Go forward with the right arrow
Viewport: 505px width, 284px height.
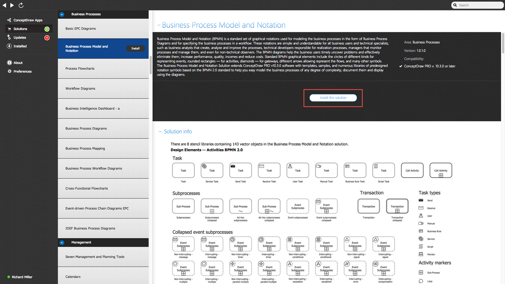click(12, 5)
